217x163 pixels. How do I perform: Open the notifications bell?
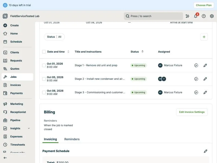click(x=196, y=16)
